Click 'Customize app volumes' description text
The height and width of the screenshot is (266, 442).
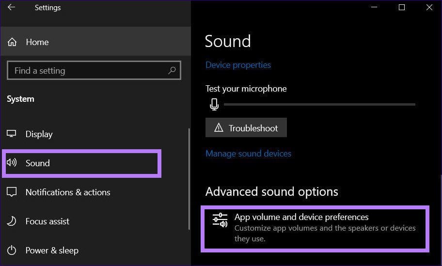(325, 233)
